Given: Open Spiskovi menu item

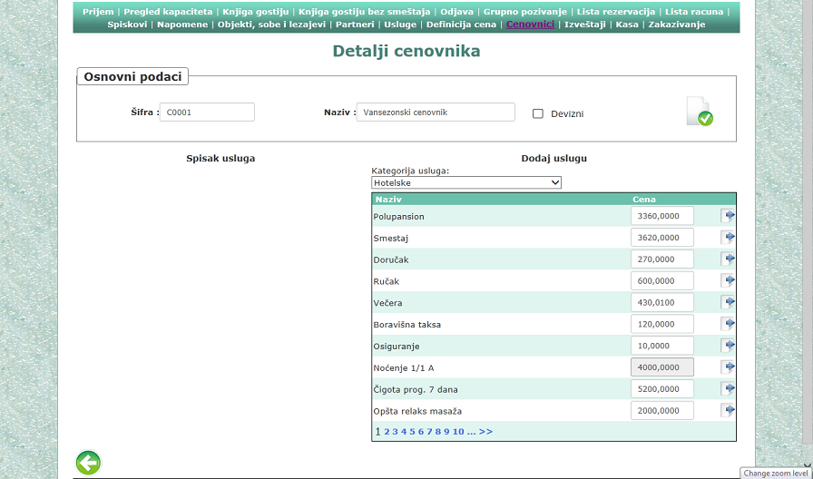Looking at the screenshot, I should (127, 24).
